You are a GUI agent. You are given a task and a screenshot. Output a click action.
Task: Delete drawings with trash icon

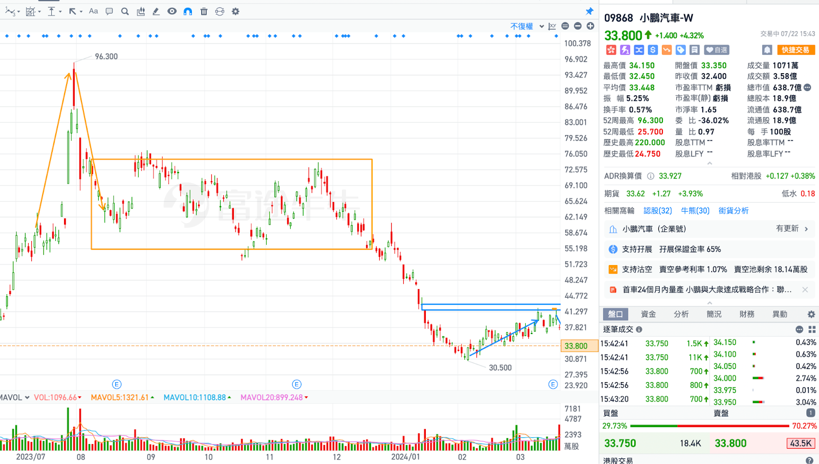[204, 11]
